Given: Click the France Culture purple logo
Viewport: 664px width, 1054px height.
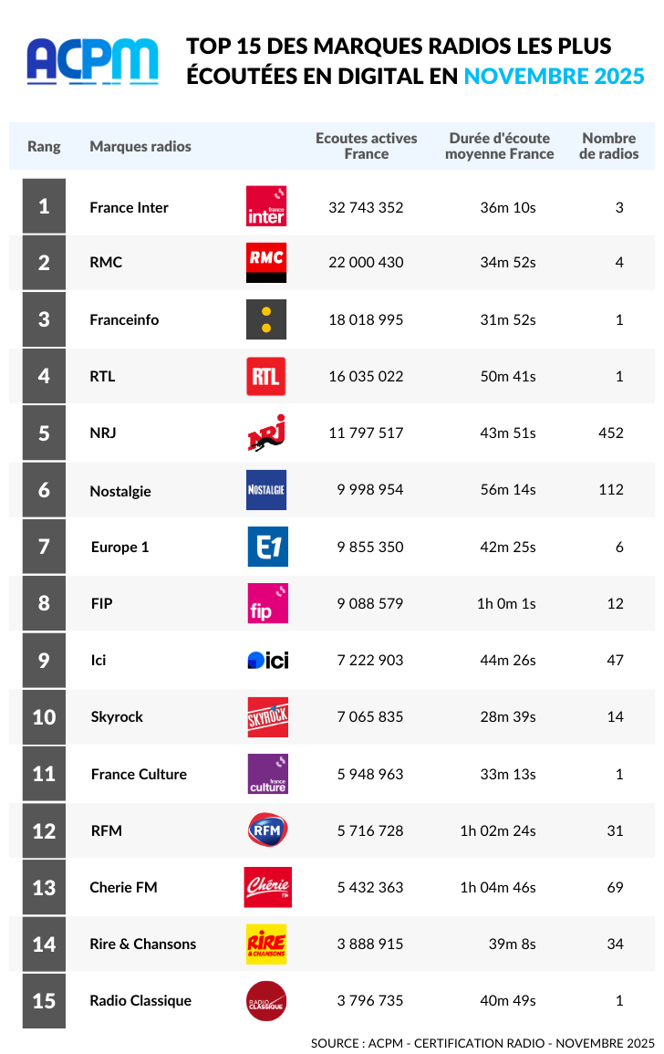Looking at the screenshot, I should click(267, 774).
